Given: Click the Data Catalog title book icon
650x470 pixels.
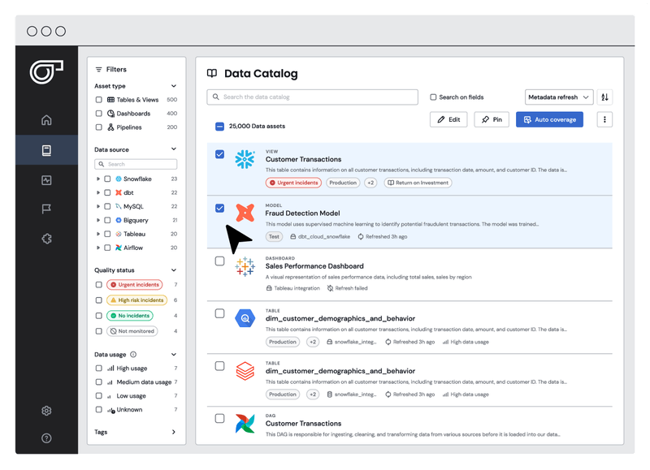Looking at the screenshot, I should coord(212,73).
